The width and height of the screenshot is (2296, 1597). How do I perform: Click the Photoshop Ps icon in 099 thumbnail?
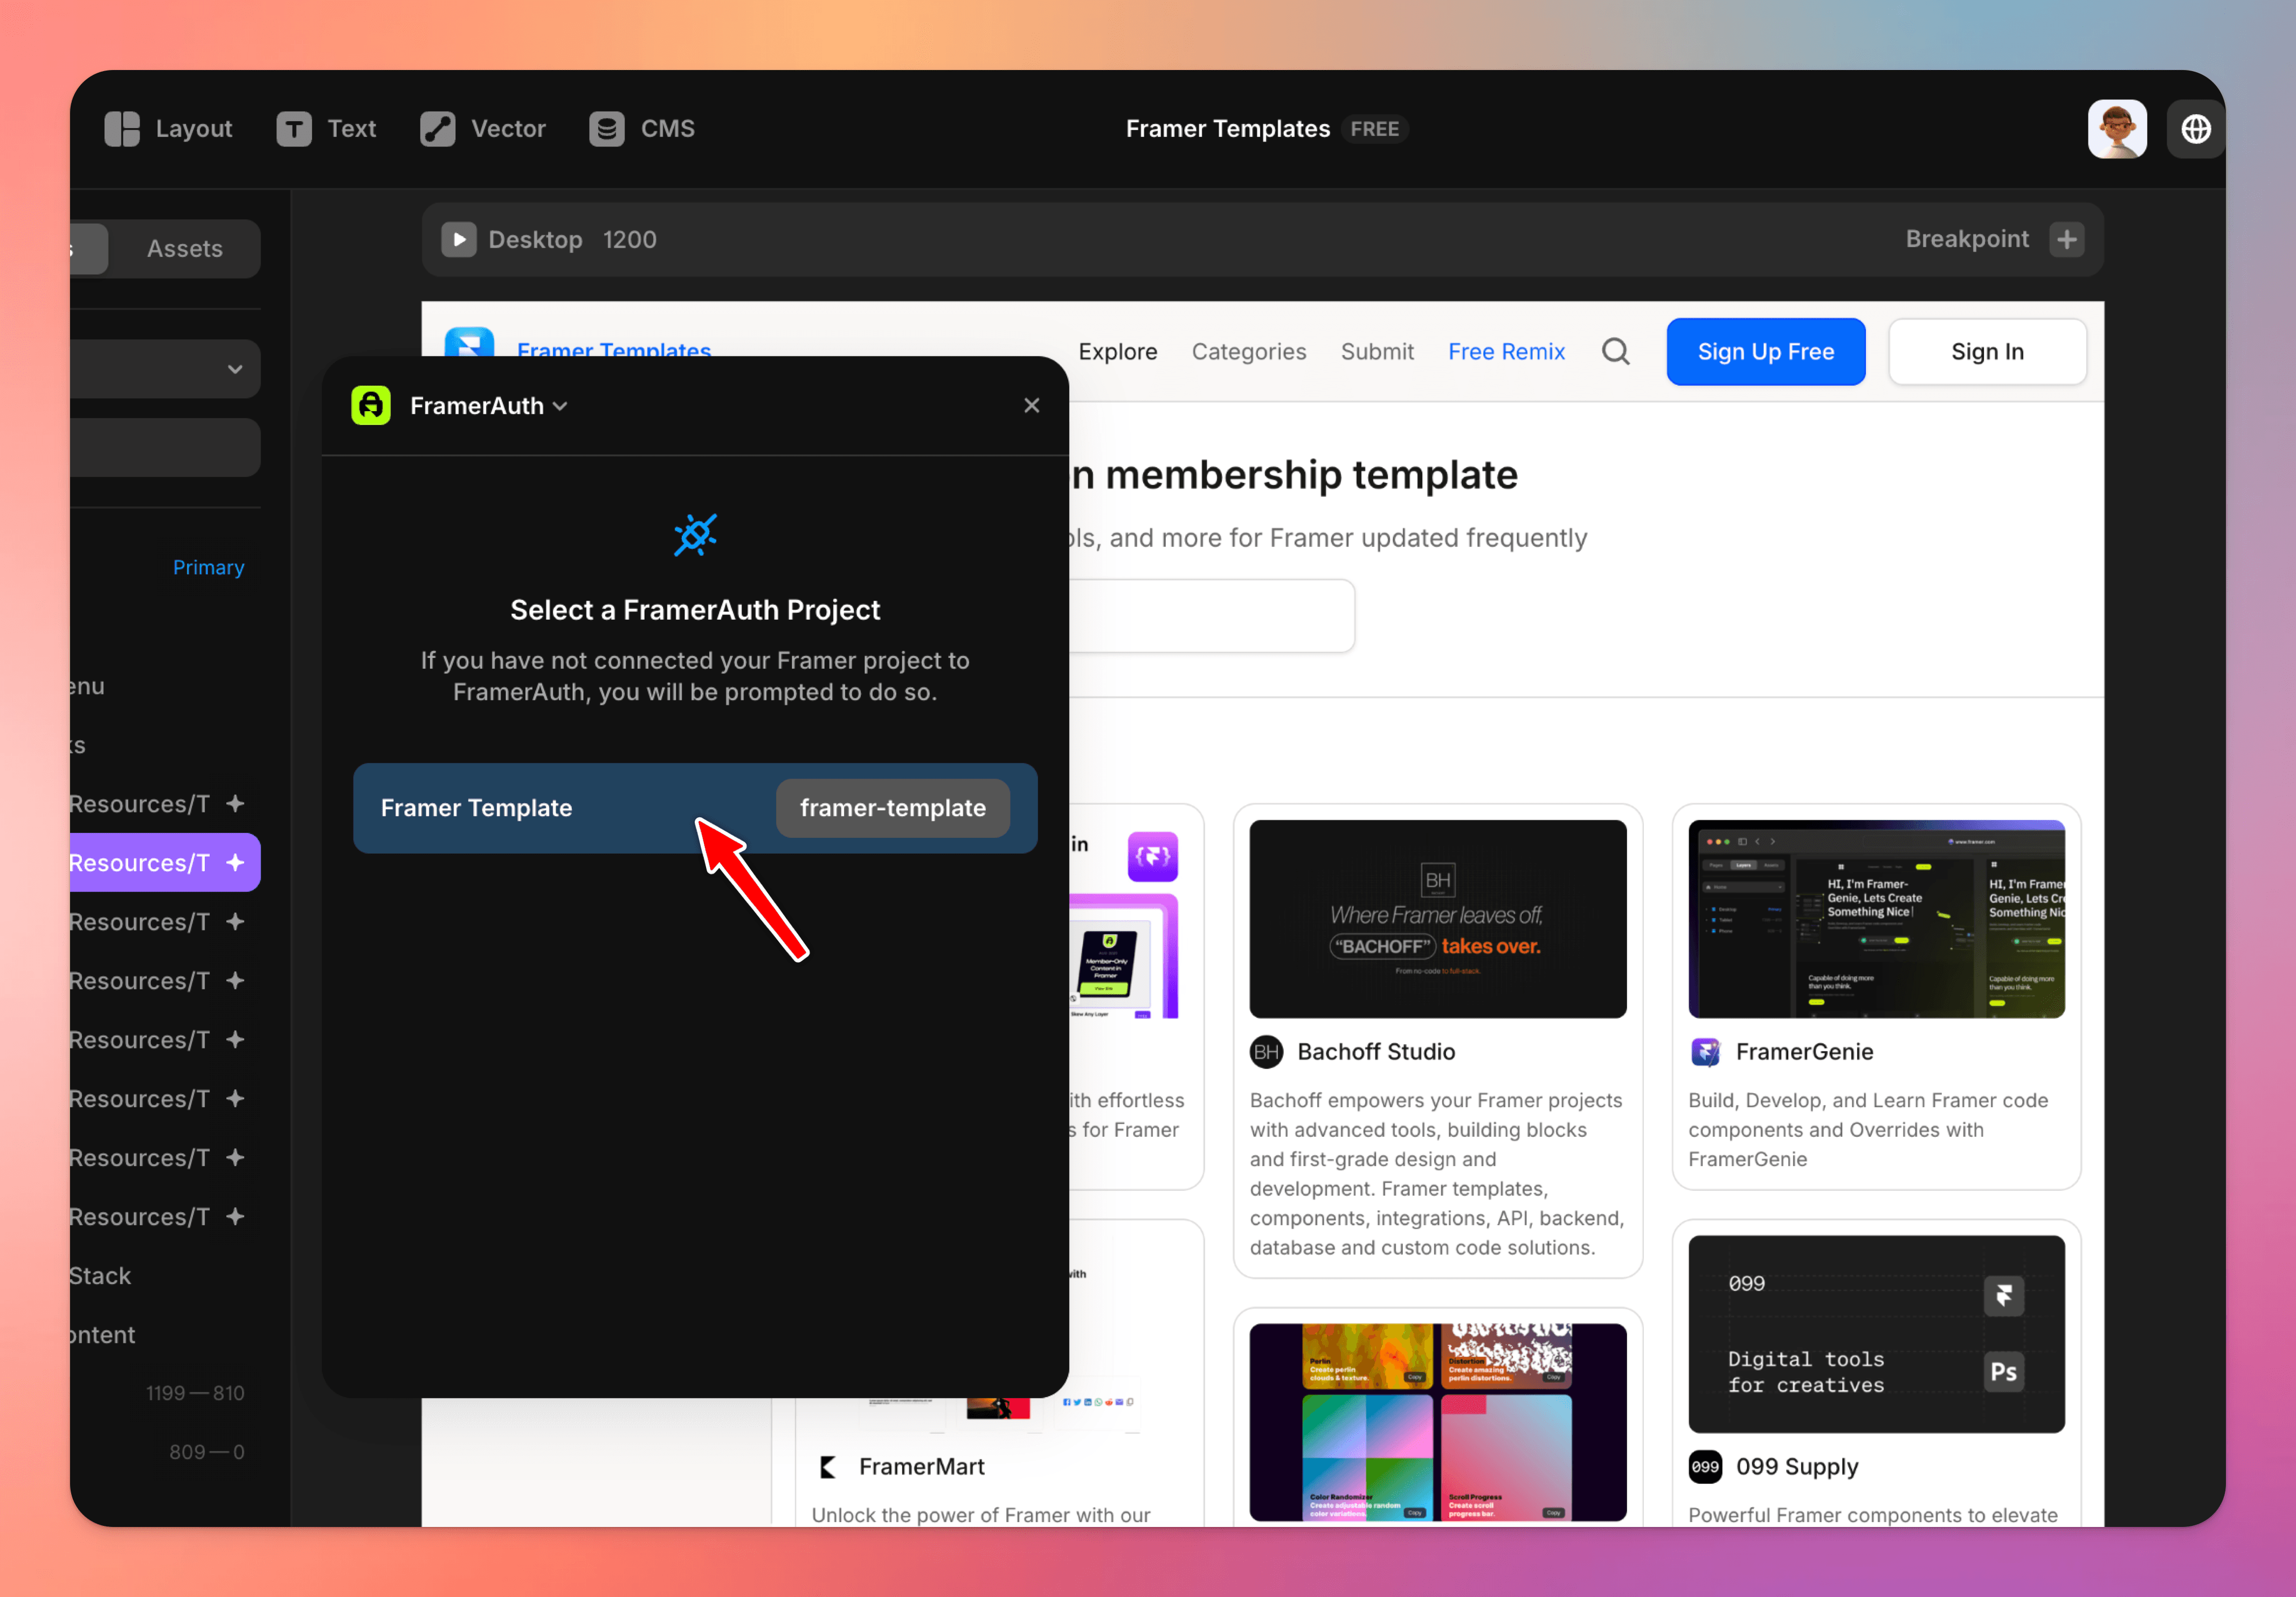[x=2003, y=1372]
